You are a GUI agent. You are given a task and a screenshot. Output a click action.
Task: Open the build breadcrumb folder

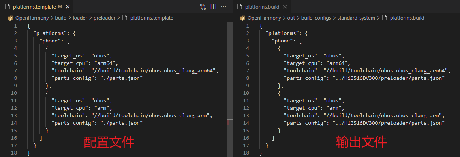click(x=61, y=18)
